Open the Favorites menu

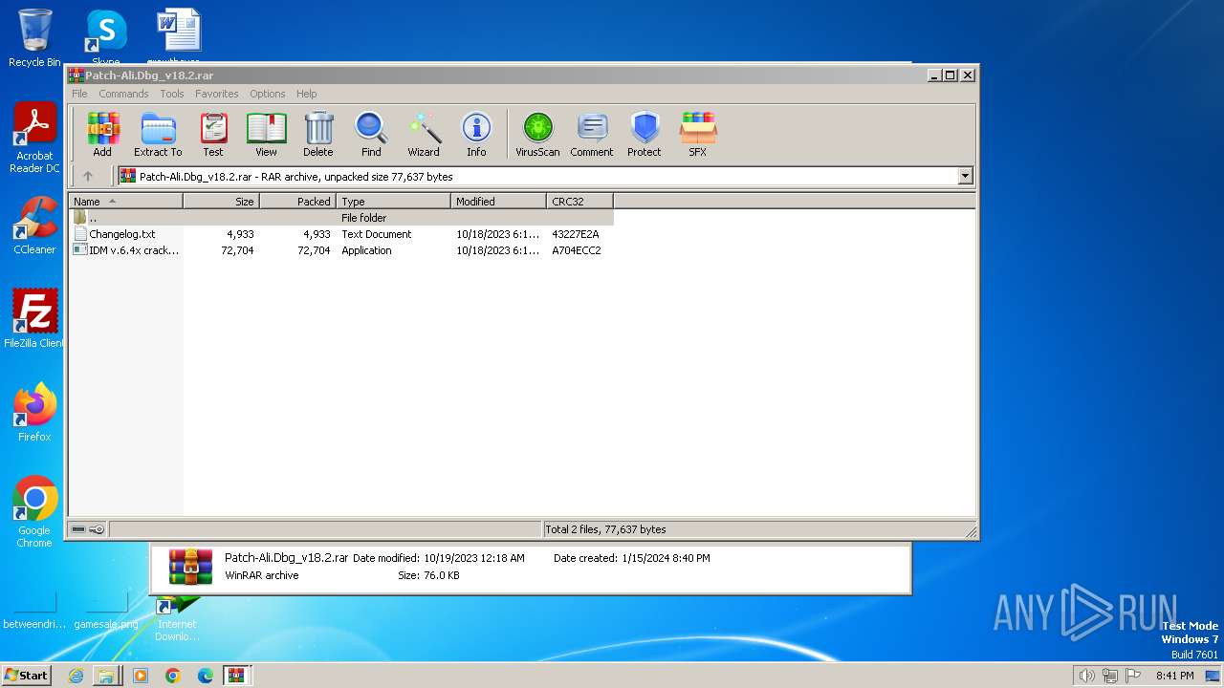(217, 94)
